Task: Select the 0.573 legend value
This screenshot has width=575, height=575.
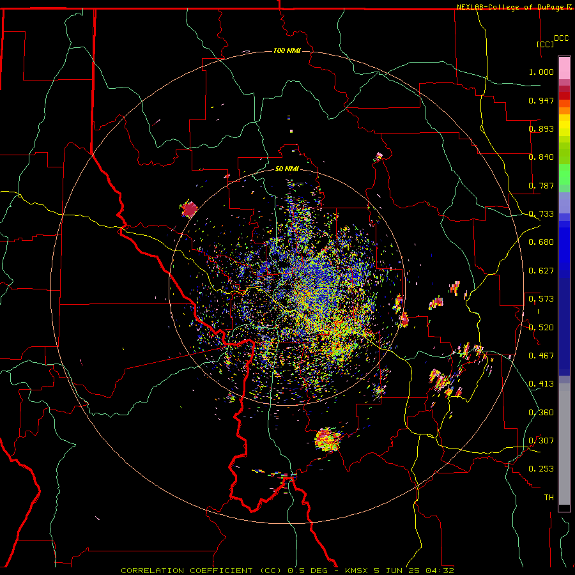Action: click(x=541, y=299)
